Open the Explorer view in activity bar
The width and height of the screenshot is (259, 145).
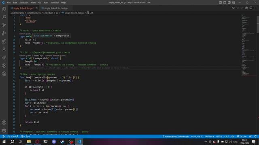[x=4, y=9]
